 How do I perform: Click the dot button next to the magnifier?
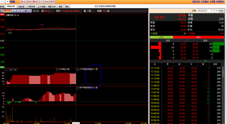8,2
